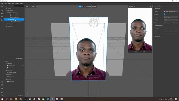The image size is (179, 101).
Task: Collapse the Blocks folder in Assets
Action: (5, 79)
